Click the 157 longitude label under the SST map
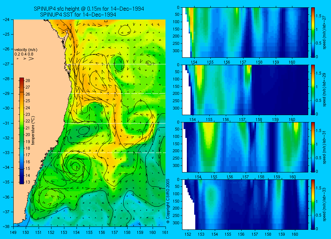 point(115,232)
